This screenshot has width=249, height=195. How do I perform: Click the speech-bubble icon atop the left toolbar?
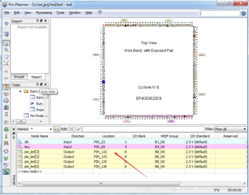click(6, 24)
